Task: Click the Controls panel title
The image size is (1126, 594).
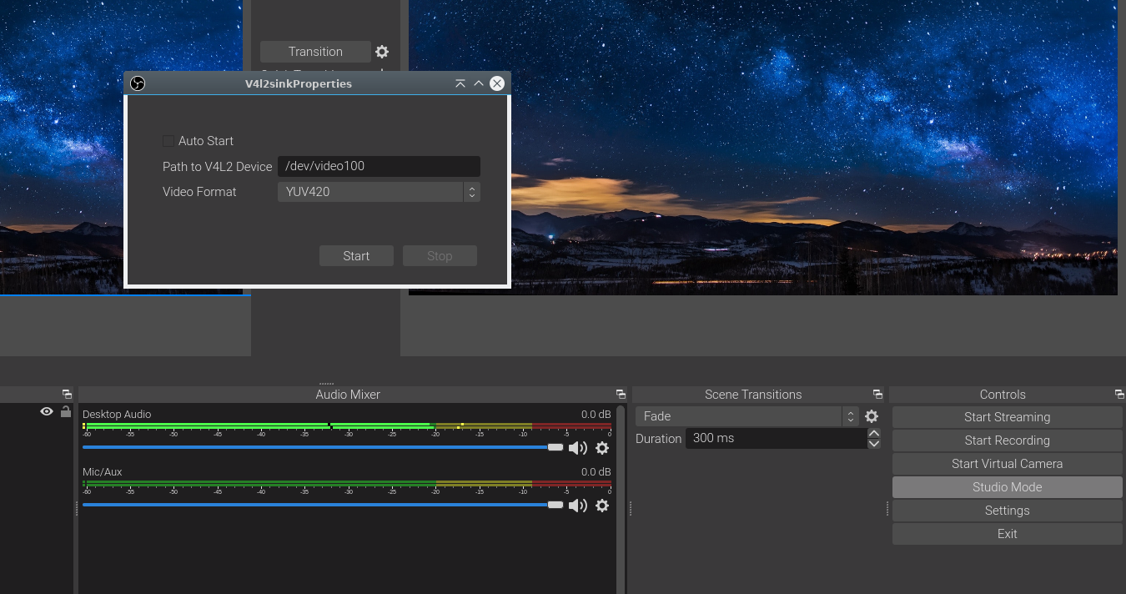Action: click(1003, 395)
